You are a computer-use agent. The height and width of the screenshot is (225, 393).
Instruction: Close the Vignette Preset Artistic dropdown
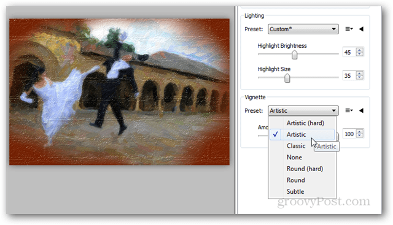point(303,110)
